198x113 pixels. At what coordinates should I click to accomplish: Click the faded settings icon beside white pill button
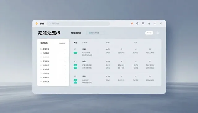click(x=158, y=33)
